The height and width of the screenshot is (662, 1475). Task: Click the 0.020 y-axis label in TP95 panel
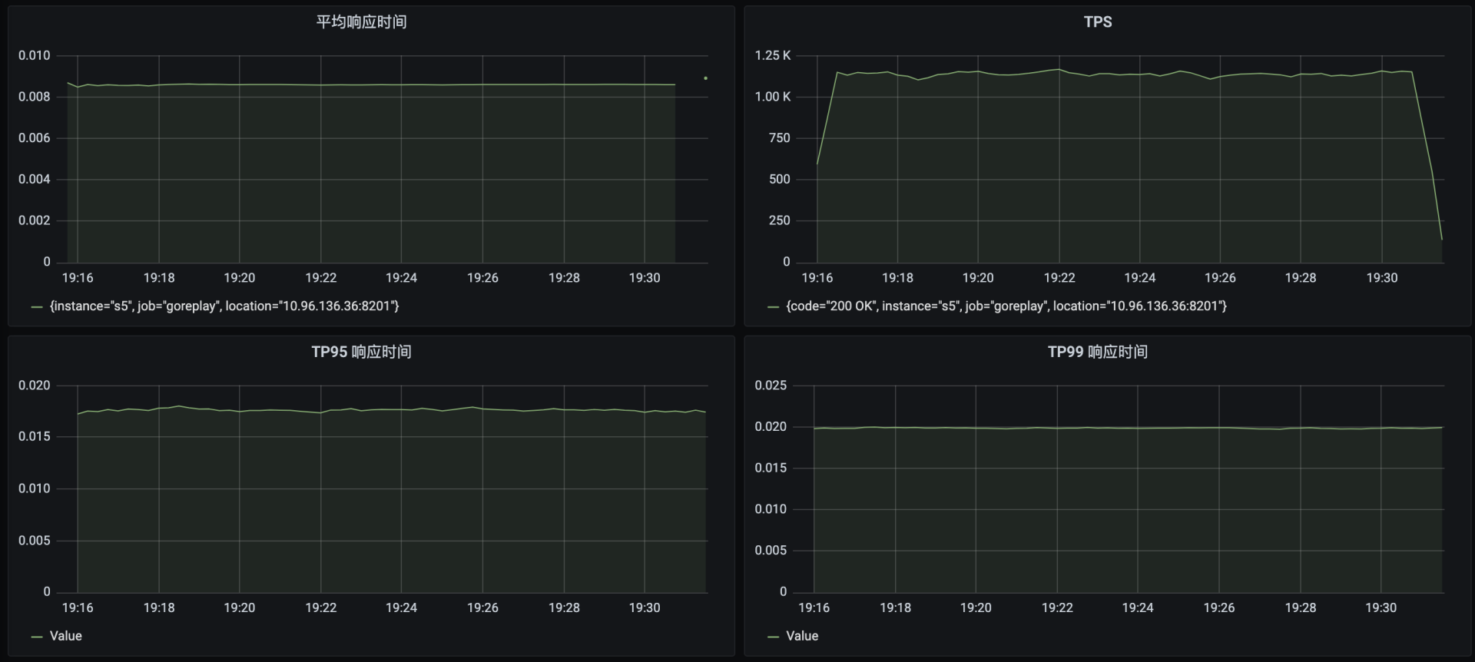pos(35,386)
